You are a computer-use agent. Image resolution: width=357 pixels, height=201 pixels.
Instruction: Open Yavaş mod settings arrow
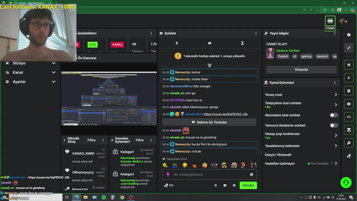[x=336, y=95]
